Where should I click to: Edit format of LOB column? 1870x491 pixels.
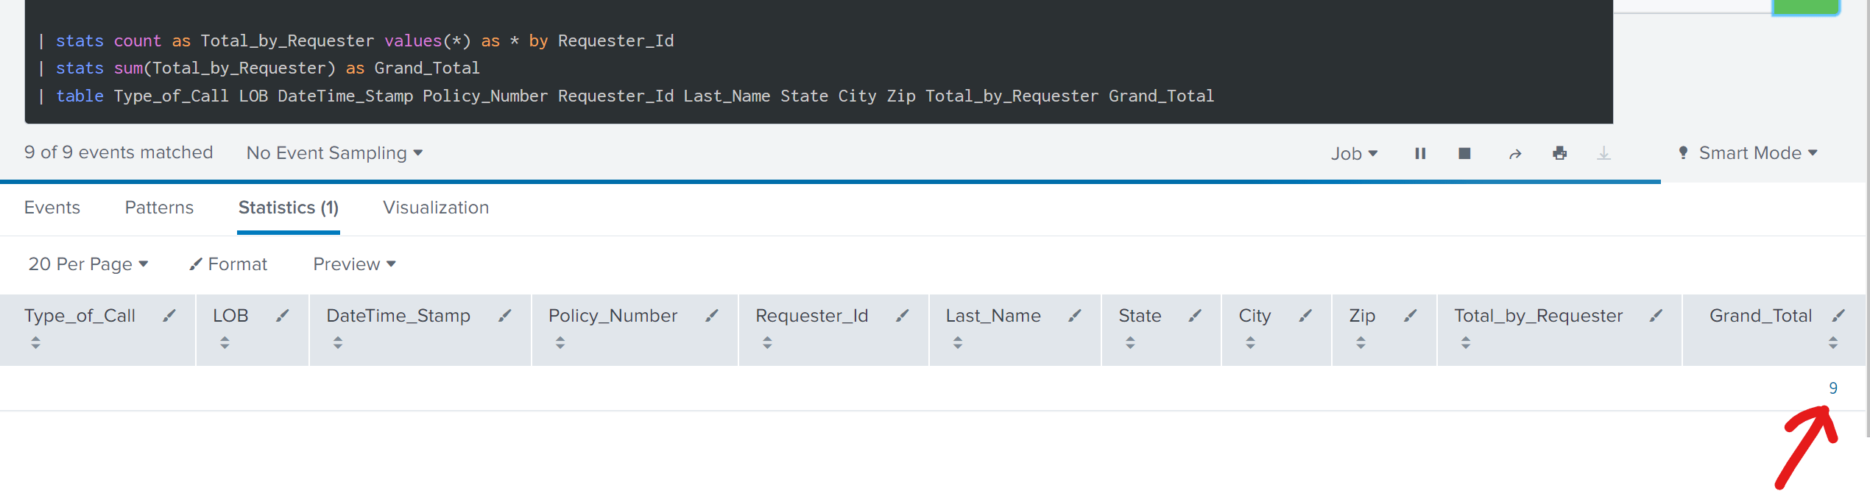pyautogui.click(x=283, y=316)
